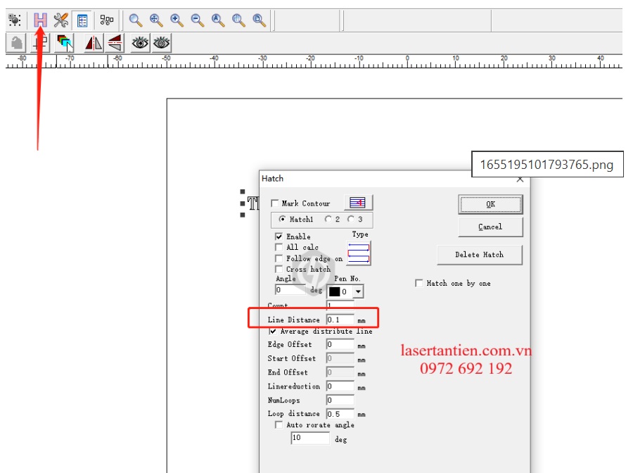Check the Cross hatch option
This screenshot has width=633, height=473.
click(279, 269)
